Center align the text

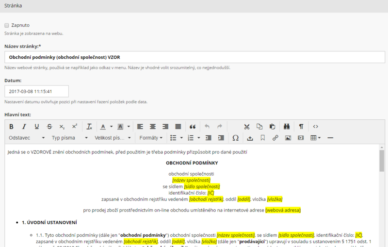pos(153,127)
